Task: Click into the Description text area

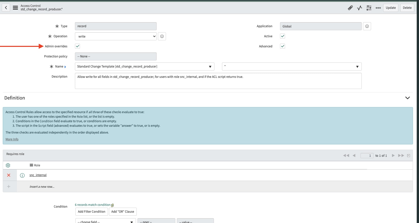Action: pos(218,81)
